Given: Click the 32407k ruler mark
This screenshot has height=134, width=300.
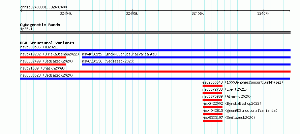Looking at the screenshot, I should tap(264, 13).
